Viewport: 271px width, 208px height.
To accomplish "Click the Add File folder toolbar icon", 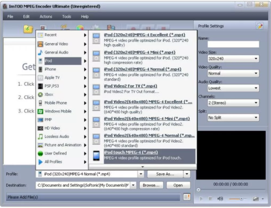I will [x=28, y=29].
